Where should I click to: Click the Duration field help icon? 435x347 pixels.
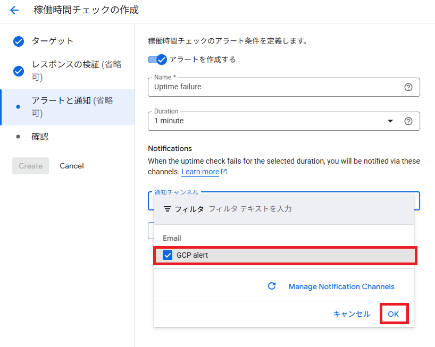point(408,121)
